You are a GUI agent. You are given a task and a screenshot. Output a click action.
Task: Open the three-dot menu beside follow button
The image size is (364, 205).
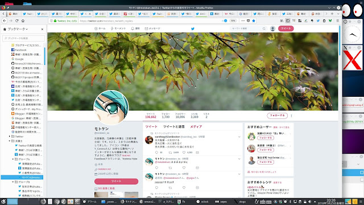(x=291, y=116)
